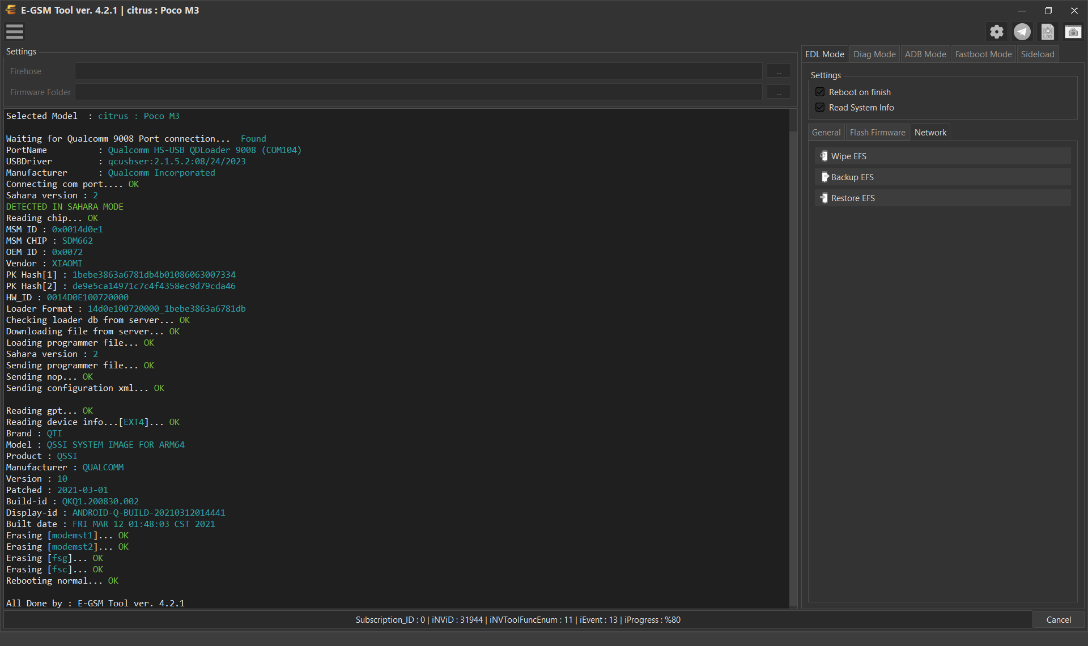Click the Wipe EFS button
The image size is (1088, 646).
(943, 156)
